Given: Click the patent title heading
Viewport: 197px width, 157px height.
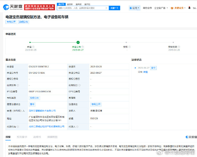Looking at the screenshot, I should pyautogui.click(x=37, y=17).
